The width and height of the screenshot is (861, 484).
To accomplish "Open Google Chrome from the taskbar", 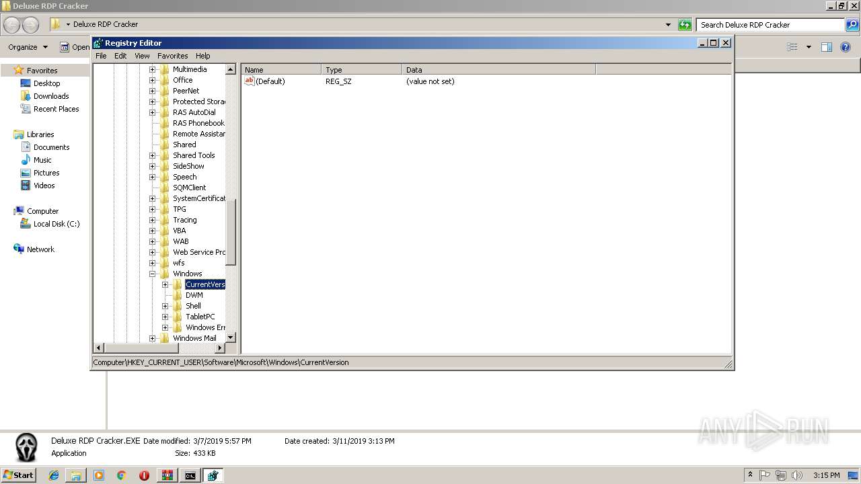I will click(x=122, y=475).
